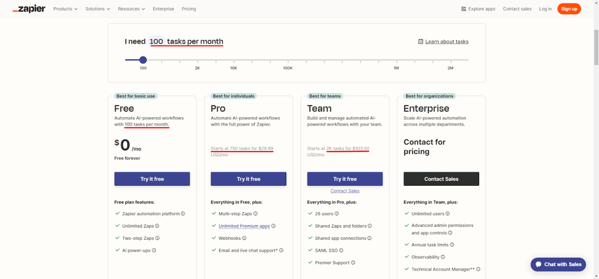Show info icon next to Observability
This screenshot has height=279, width=599.
pyautogui.click(x=443, y=257)
